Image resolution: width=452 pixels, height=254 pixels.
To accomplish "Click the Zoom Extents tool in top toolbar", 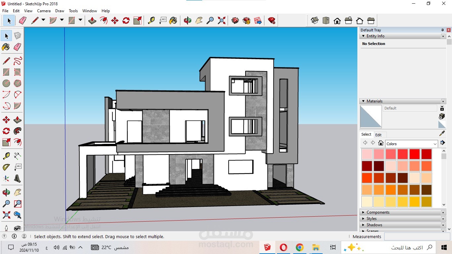I will (x=222, y=21).
